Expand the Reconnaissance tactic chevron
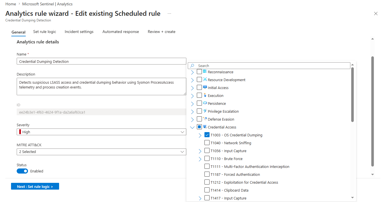The width and height of the screenshot is (386, 202). coord(193,72)
